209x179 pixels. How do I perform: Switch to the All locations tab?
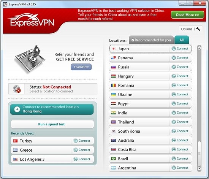click(x=182, y=40)
